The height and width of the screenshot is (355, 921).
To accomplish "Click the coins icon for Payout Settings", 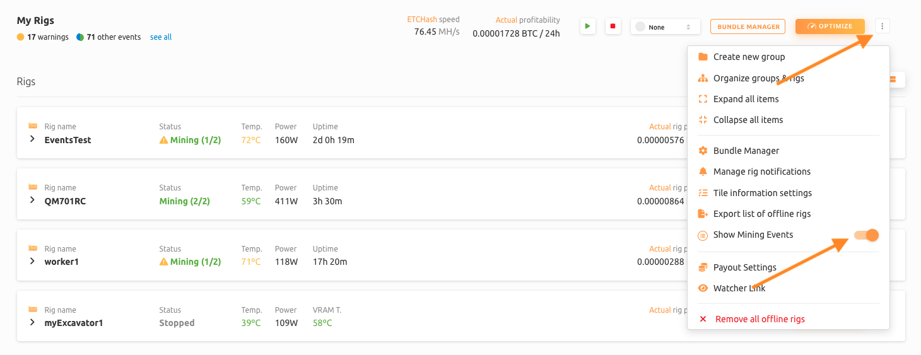I will (x=703, y=267).
